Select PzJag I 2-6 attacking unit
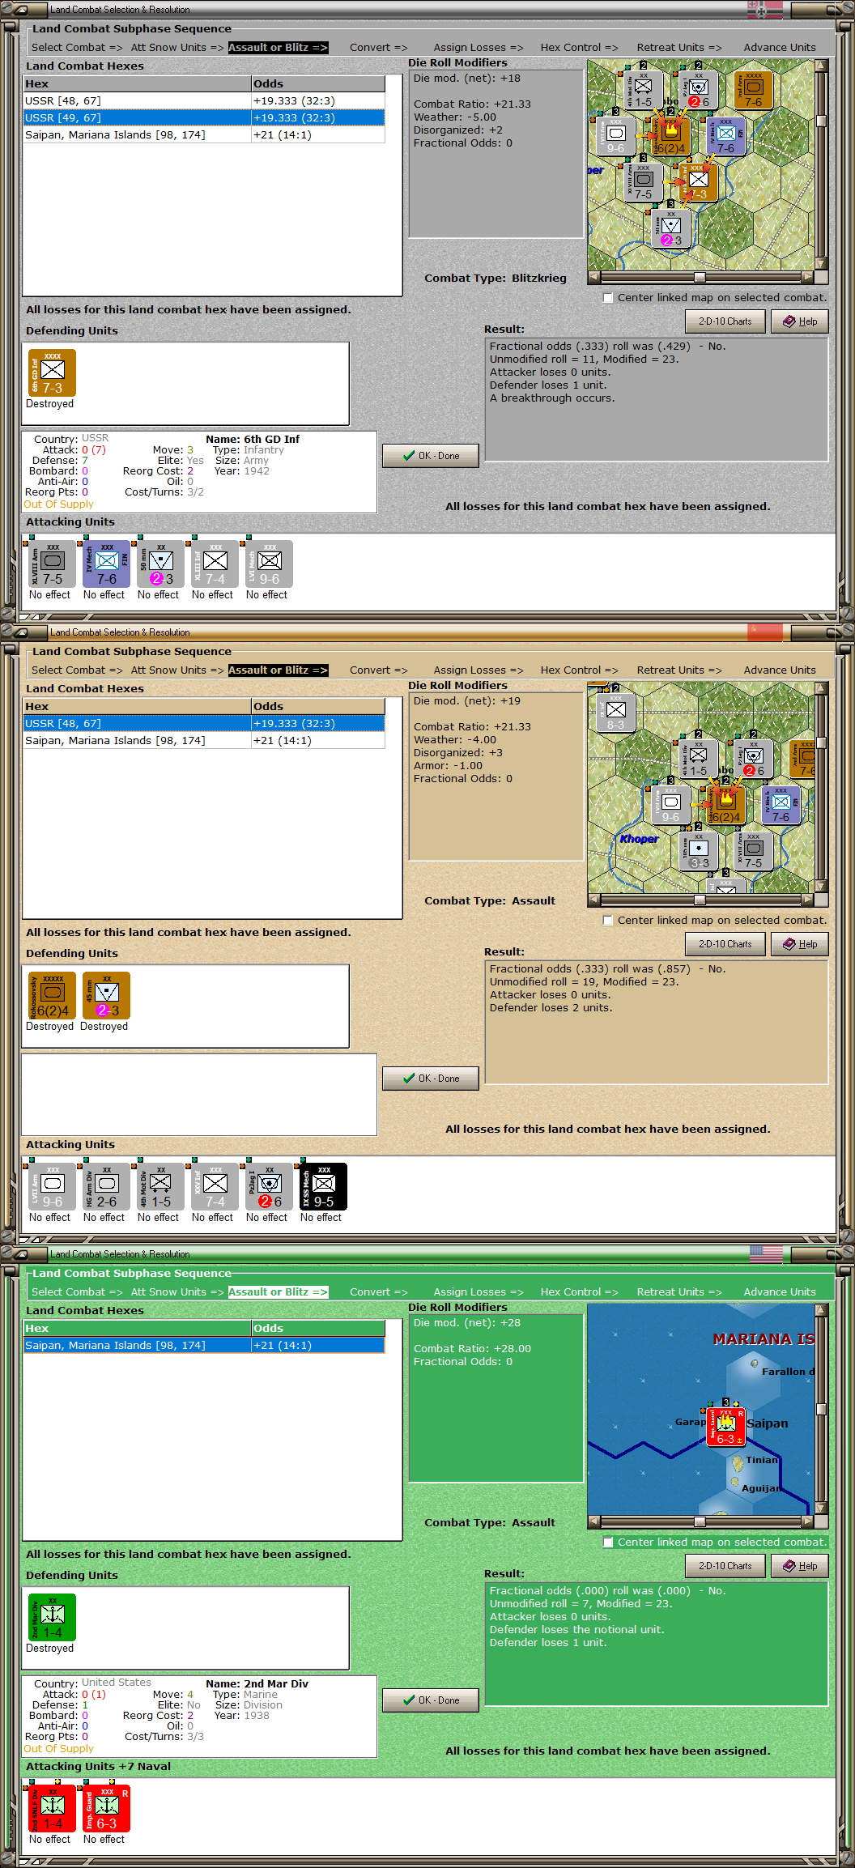The image size is (855, 1868). coord(269,1186)
